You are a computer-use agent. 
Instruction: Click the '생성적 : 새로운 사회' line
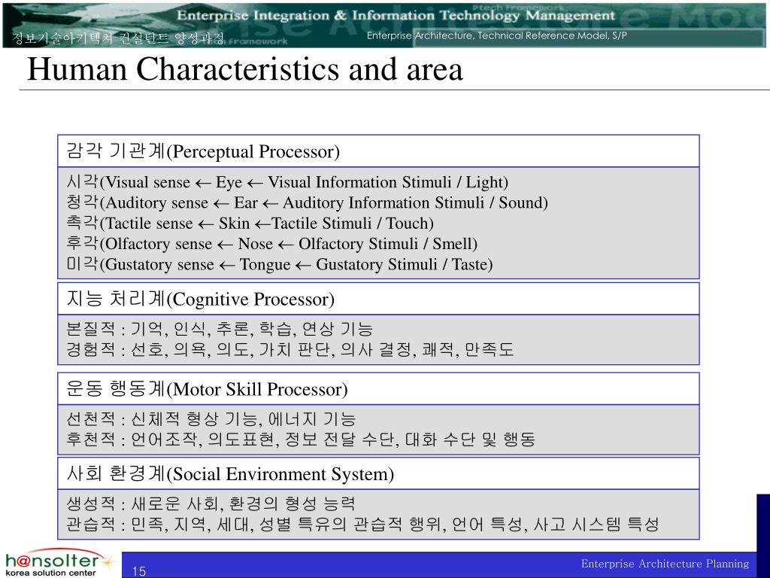coord(211,503)
